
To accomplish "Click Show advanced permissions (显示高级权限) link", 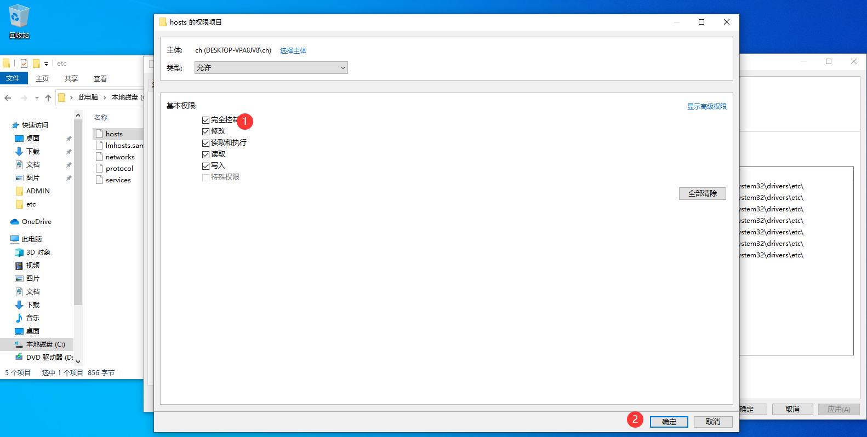I will click(707, 107).
